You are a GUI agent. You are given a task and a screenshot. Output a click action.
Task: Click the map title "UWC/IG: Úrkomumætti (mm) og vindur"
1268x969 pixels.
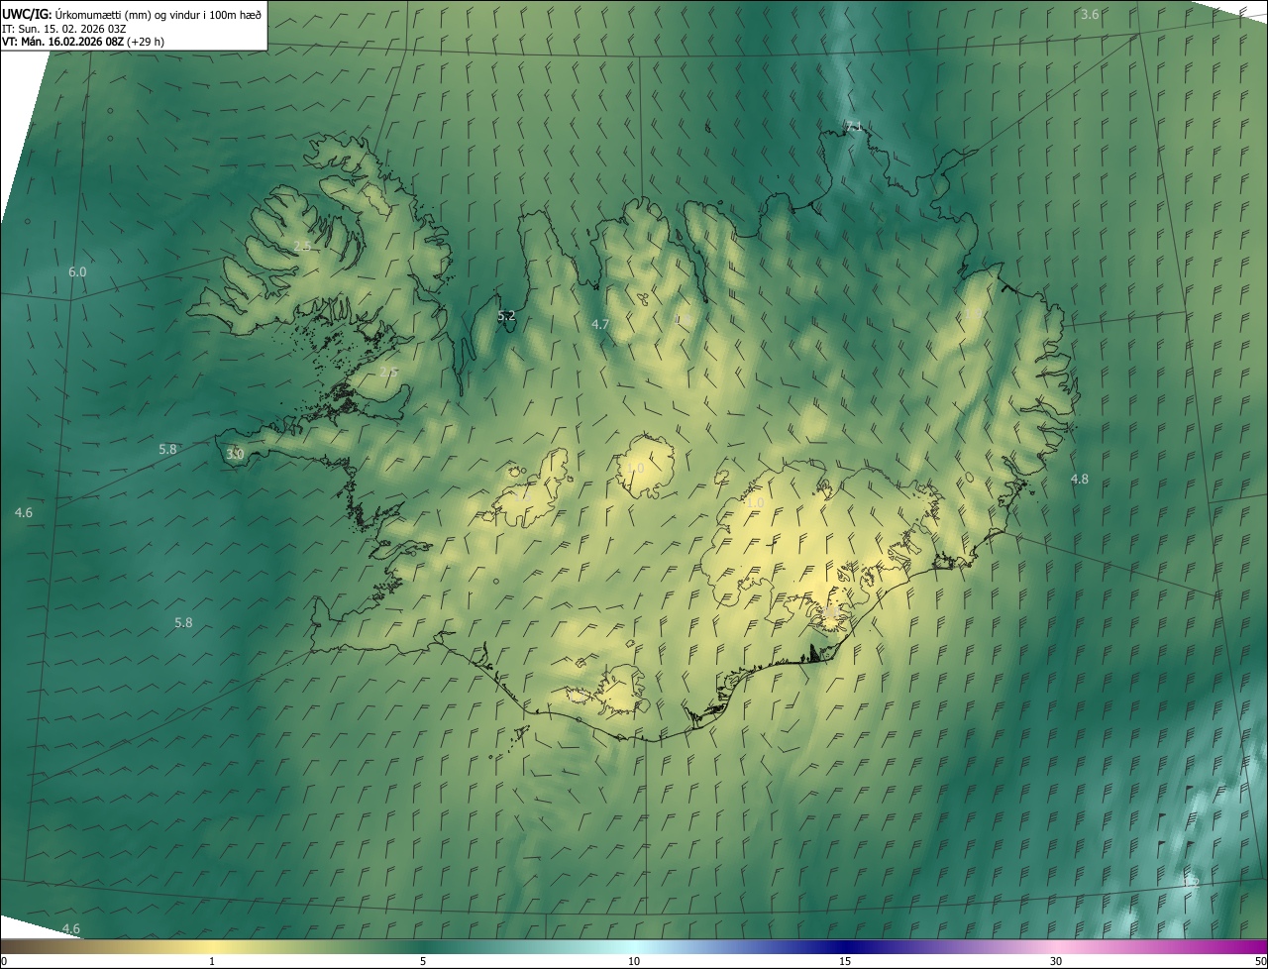click(x=132, y=14)
